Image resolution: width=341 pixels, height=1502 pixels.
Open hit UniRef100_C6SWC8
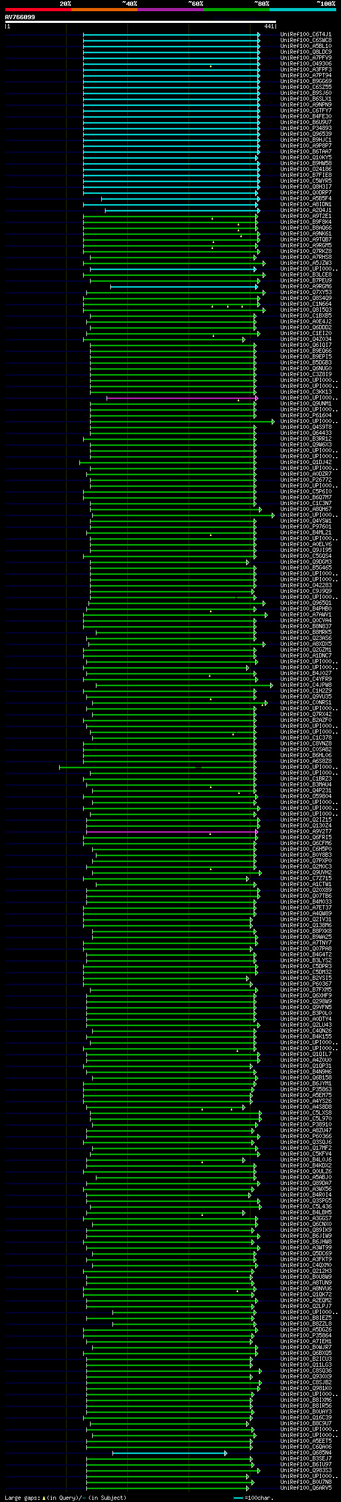pyautogui.click(x=306, y=40)
